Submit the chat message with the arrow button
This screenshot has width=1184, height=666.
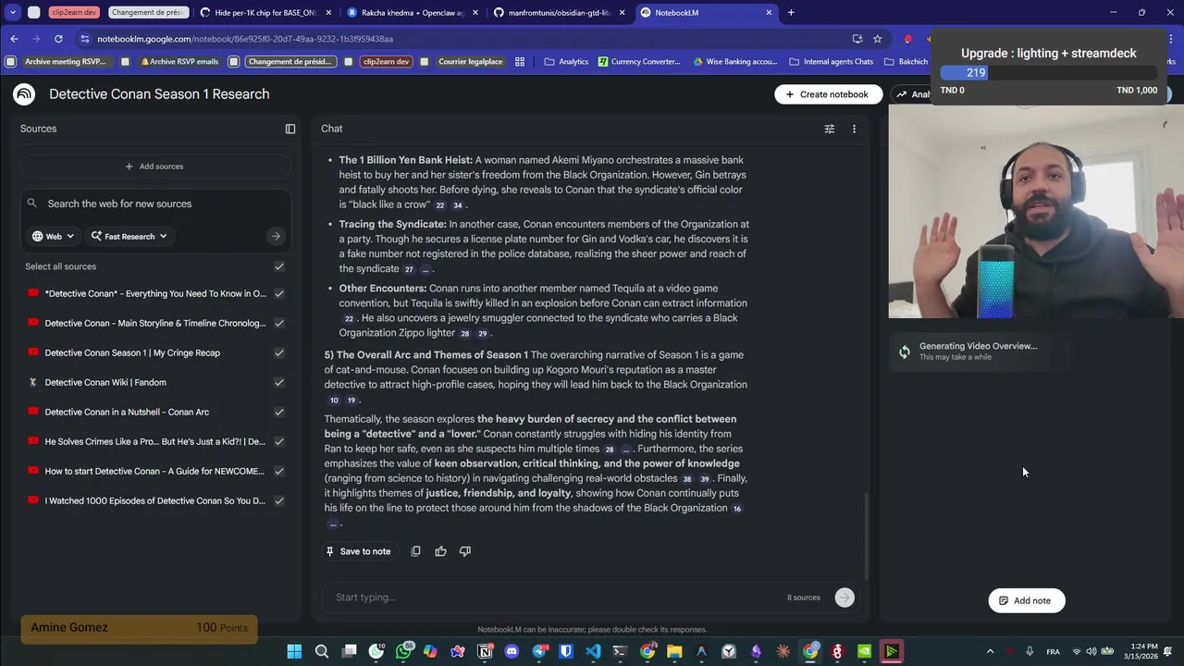845,598
